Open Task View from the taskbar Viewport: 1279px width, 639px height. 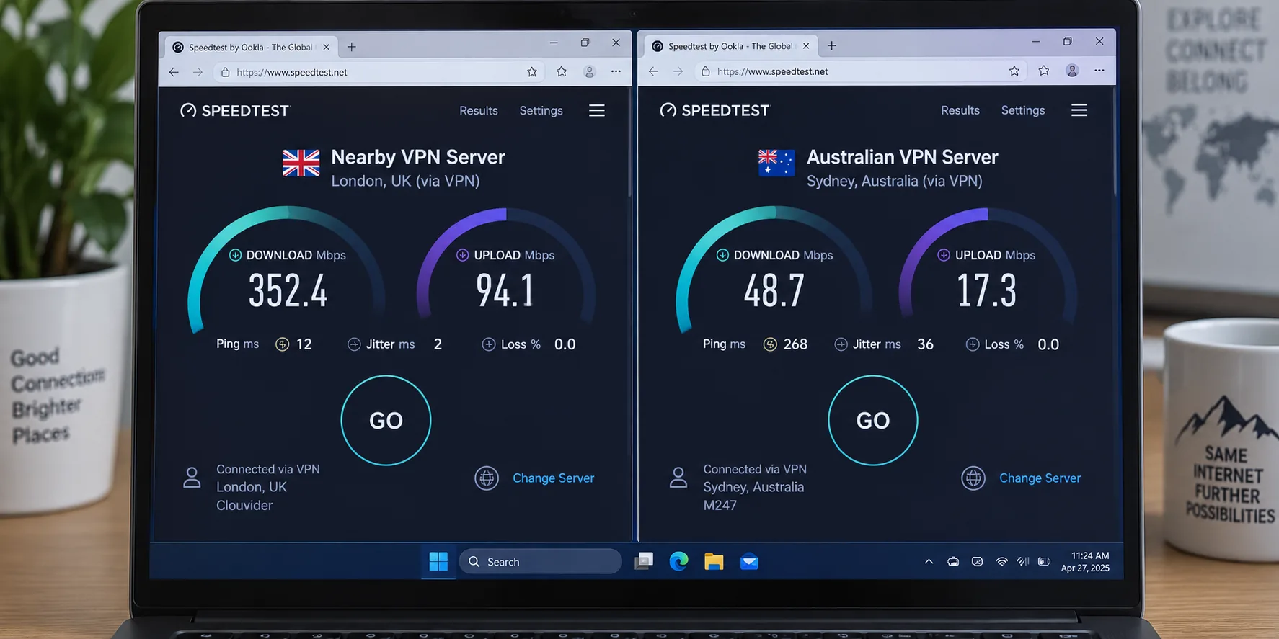pos(644,561)
